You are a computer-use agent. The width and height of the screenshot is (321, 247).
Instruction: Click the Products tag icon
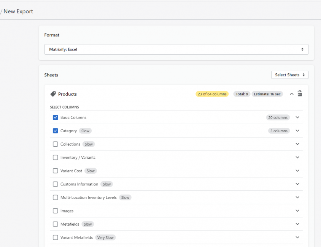tap(52, 94)
